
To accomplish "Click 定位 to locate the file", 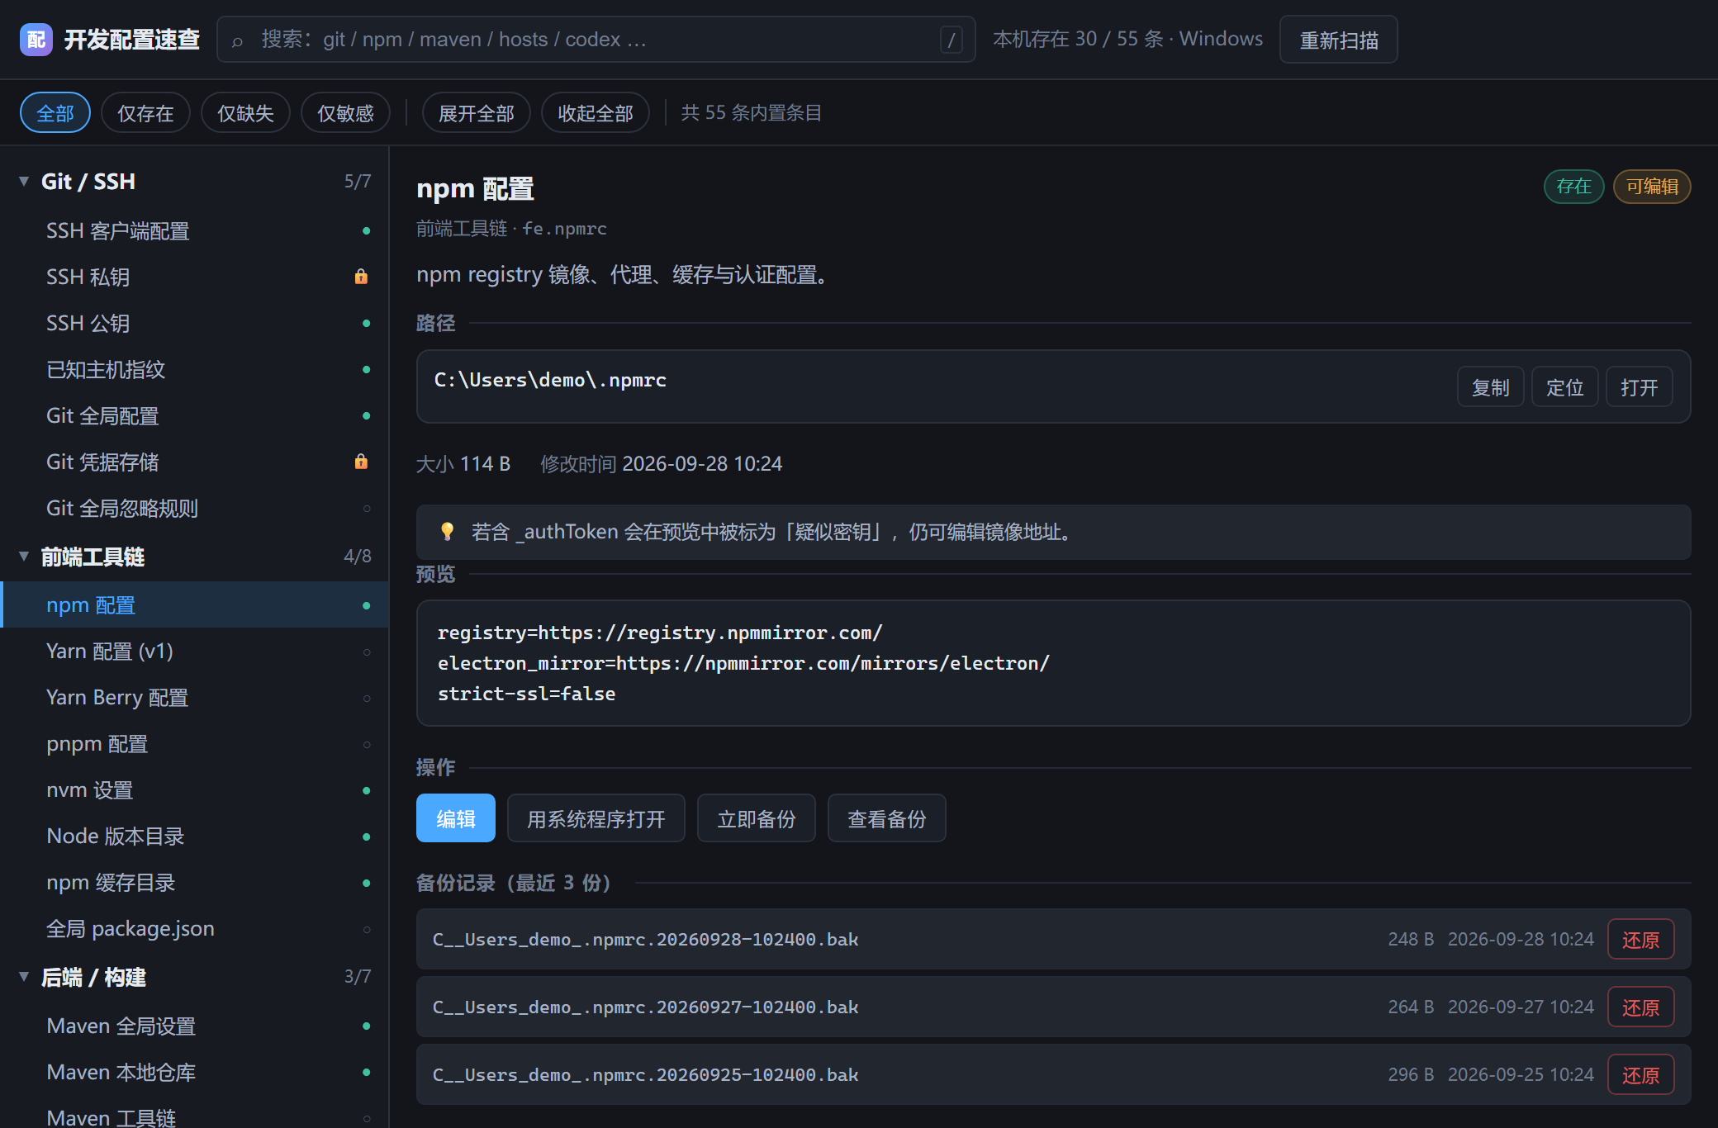I will 1565,386.
